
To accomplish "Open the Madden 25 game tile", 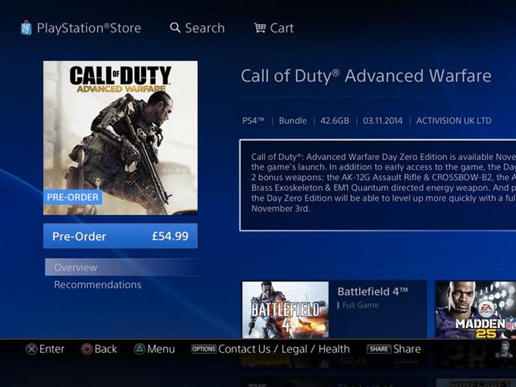I will click(475, 310).
